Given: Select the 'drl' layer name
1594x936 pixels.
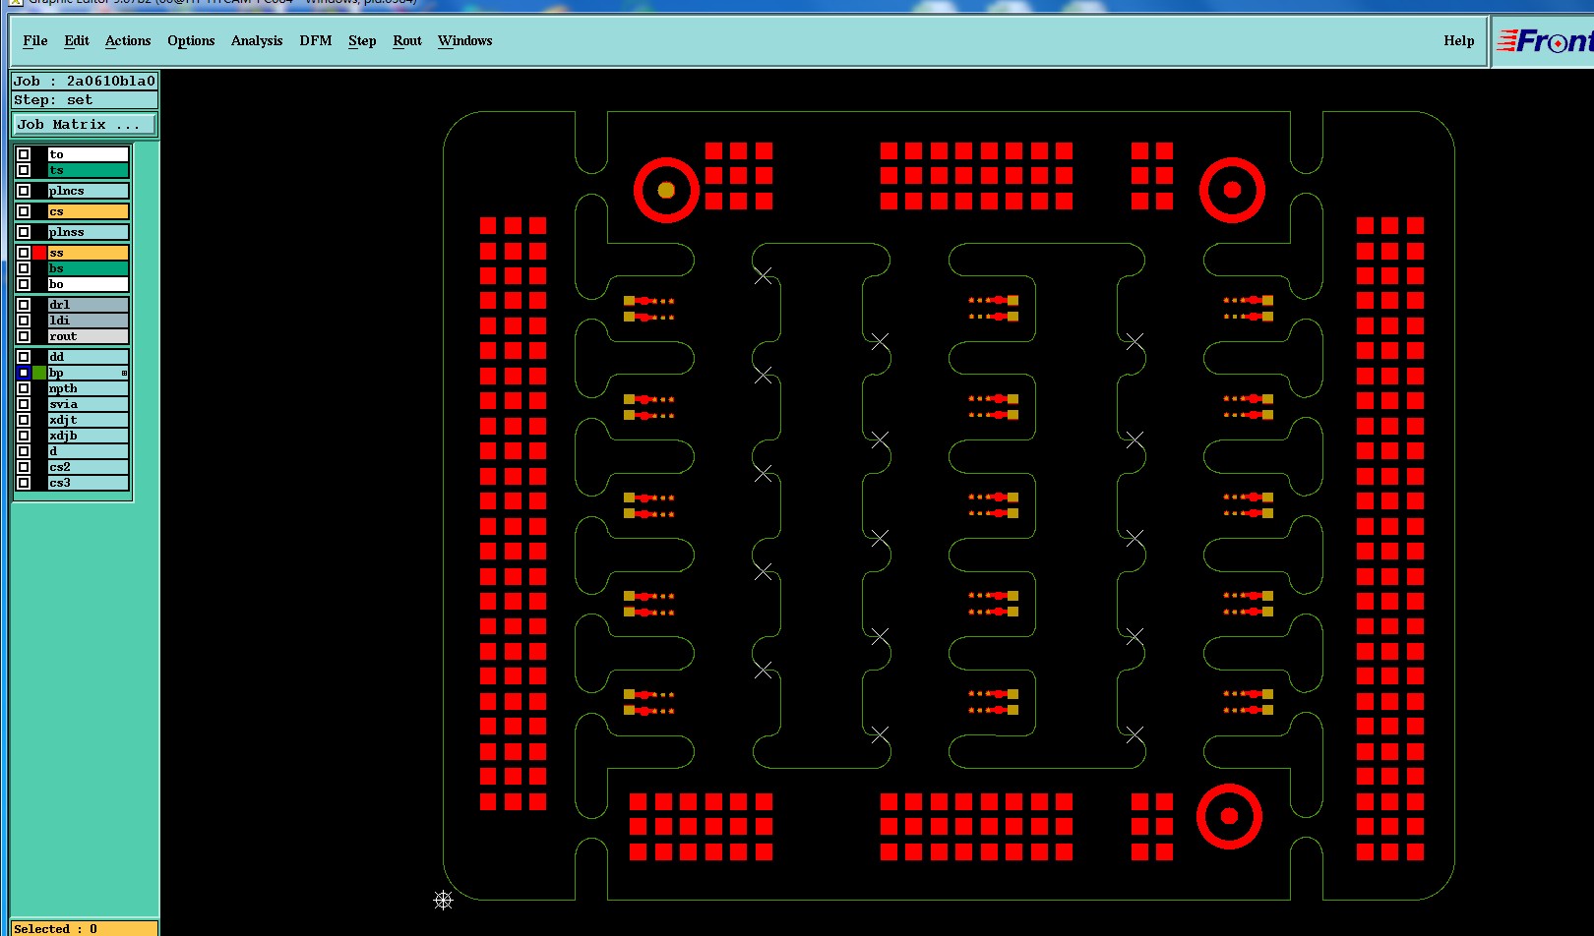Looking at the screenshot, I should [x=89, y=305].
